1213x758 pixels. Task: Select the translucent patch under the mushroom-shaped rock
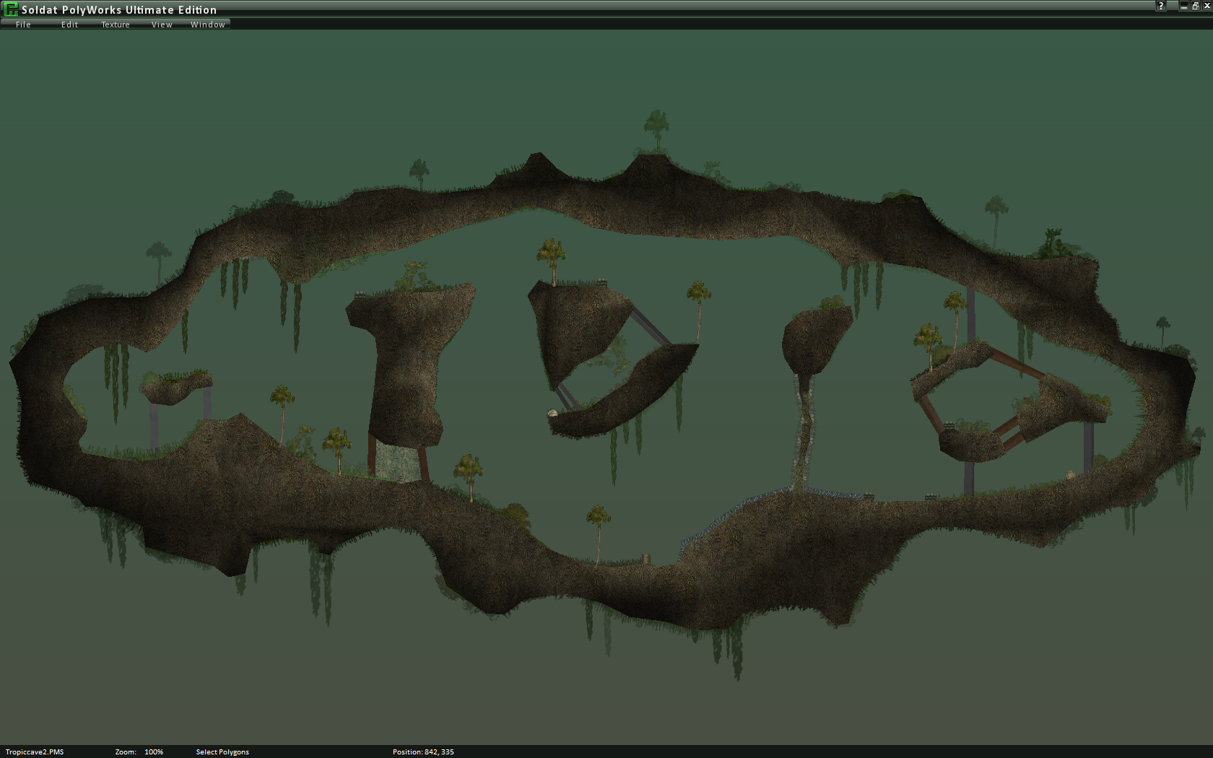coord(396,462)
